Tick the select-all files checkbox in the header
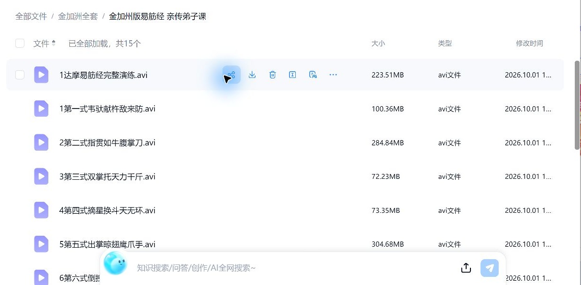 (20, 44)
